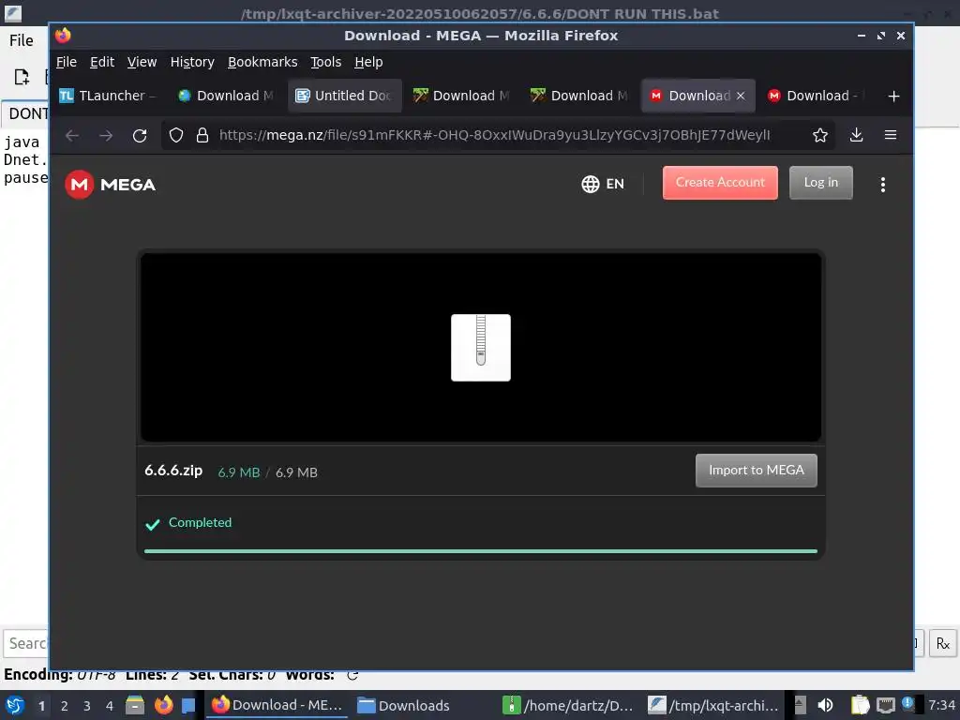Open /tmp/lxqt-archi editor taskbar entry

[713, 705]
